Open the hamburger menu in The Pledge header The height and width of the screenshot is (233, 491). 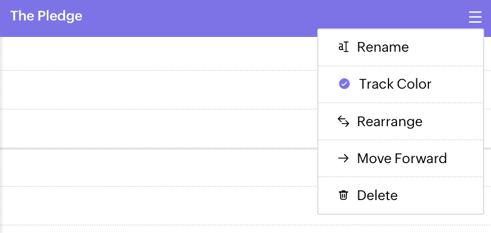pos(475,17)
